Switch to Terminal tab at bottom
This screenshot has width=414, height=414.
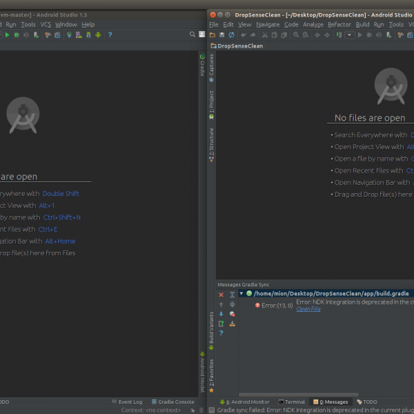coord(292,402)
